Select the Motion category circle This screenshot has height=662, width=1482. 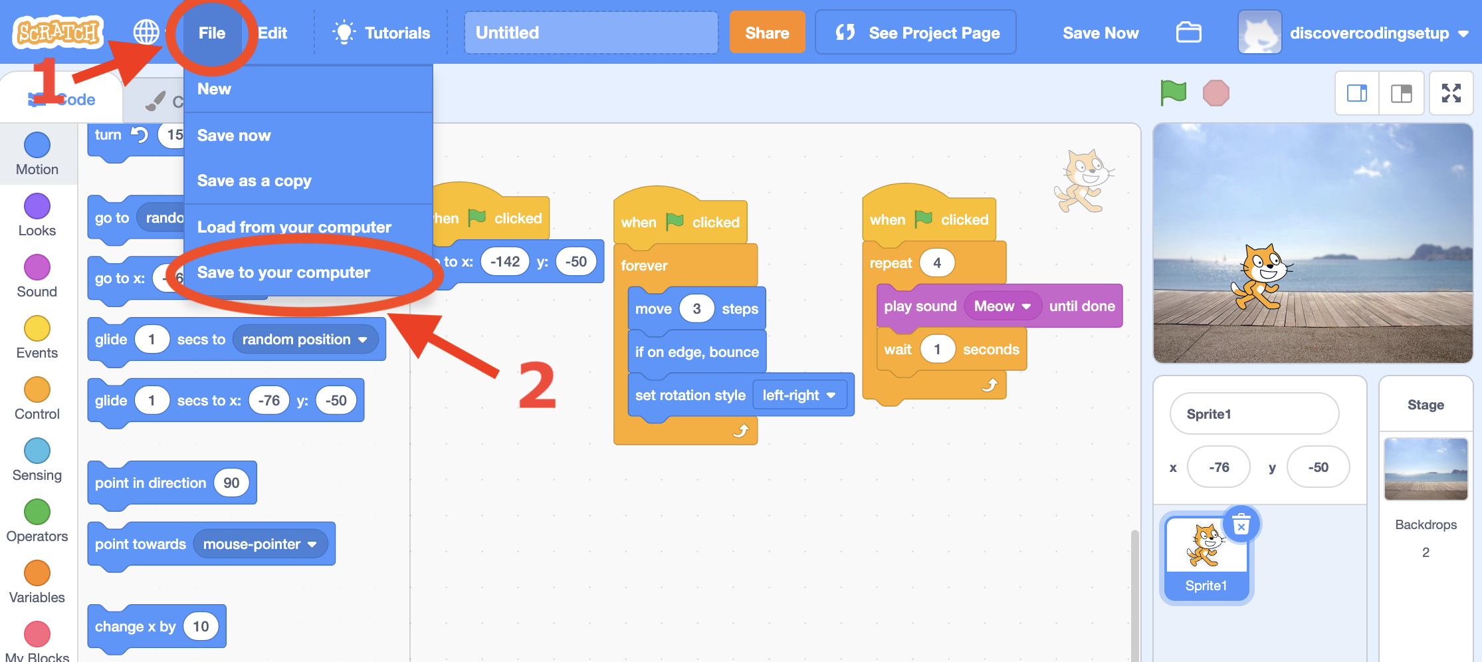click(x=37, y=145)
